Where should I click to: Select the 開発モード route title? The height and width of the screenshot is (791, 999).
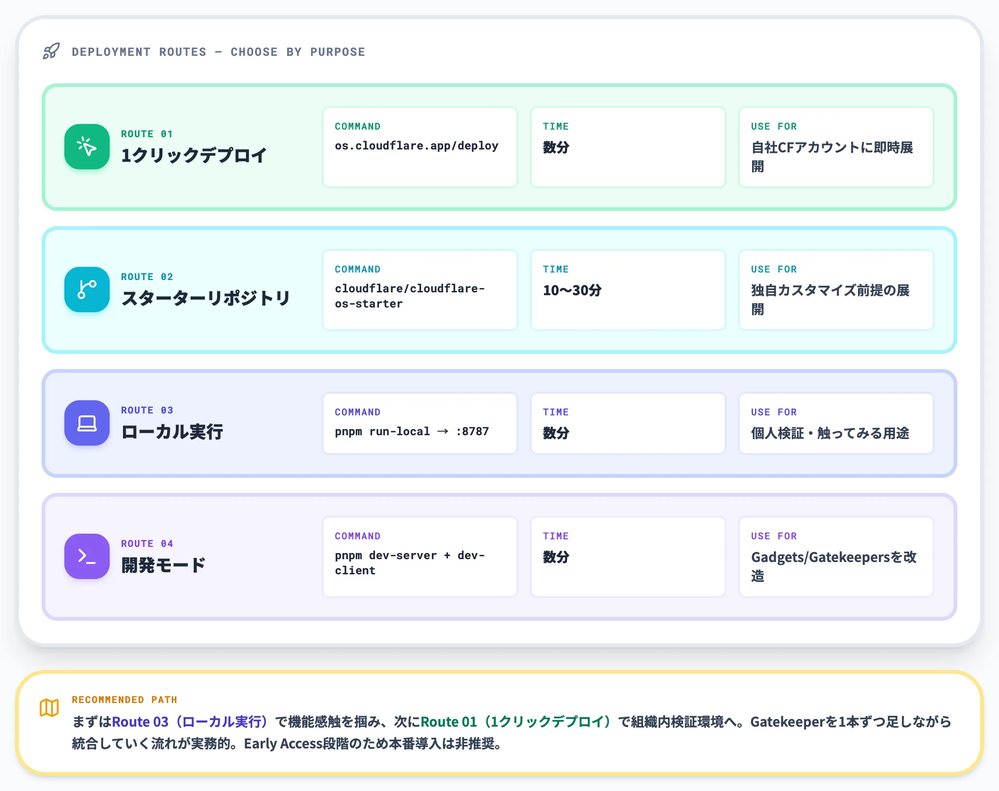pyautogui.click(x=164, y=565)
